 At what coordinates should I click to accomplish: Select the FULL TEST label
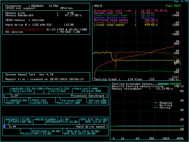click(174, 6)
